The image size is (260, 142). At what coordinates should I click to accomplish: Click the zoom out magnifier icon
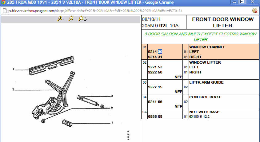click(x=71, y=19)
